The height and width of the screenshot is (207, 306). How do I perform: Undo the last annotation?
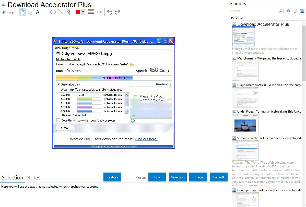click(x=110, y=12)
